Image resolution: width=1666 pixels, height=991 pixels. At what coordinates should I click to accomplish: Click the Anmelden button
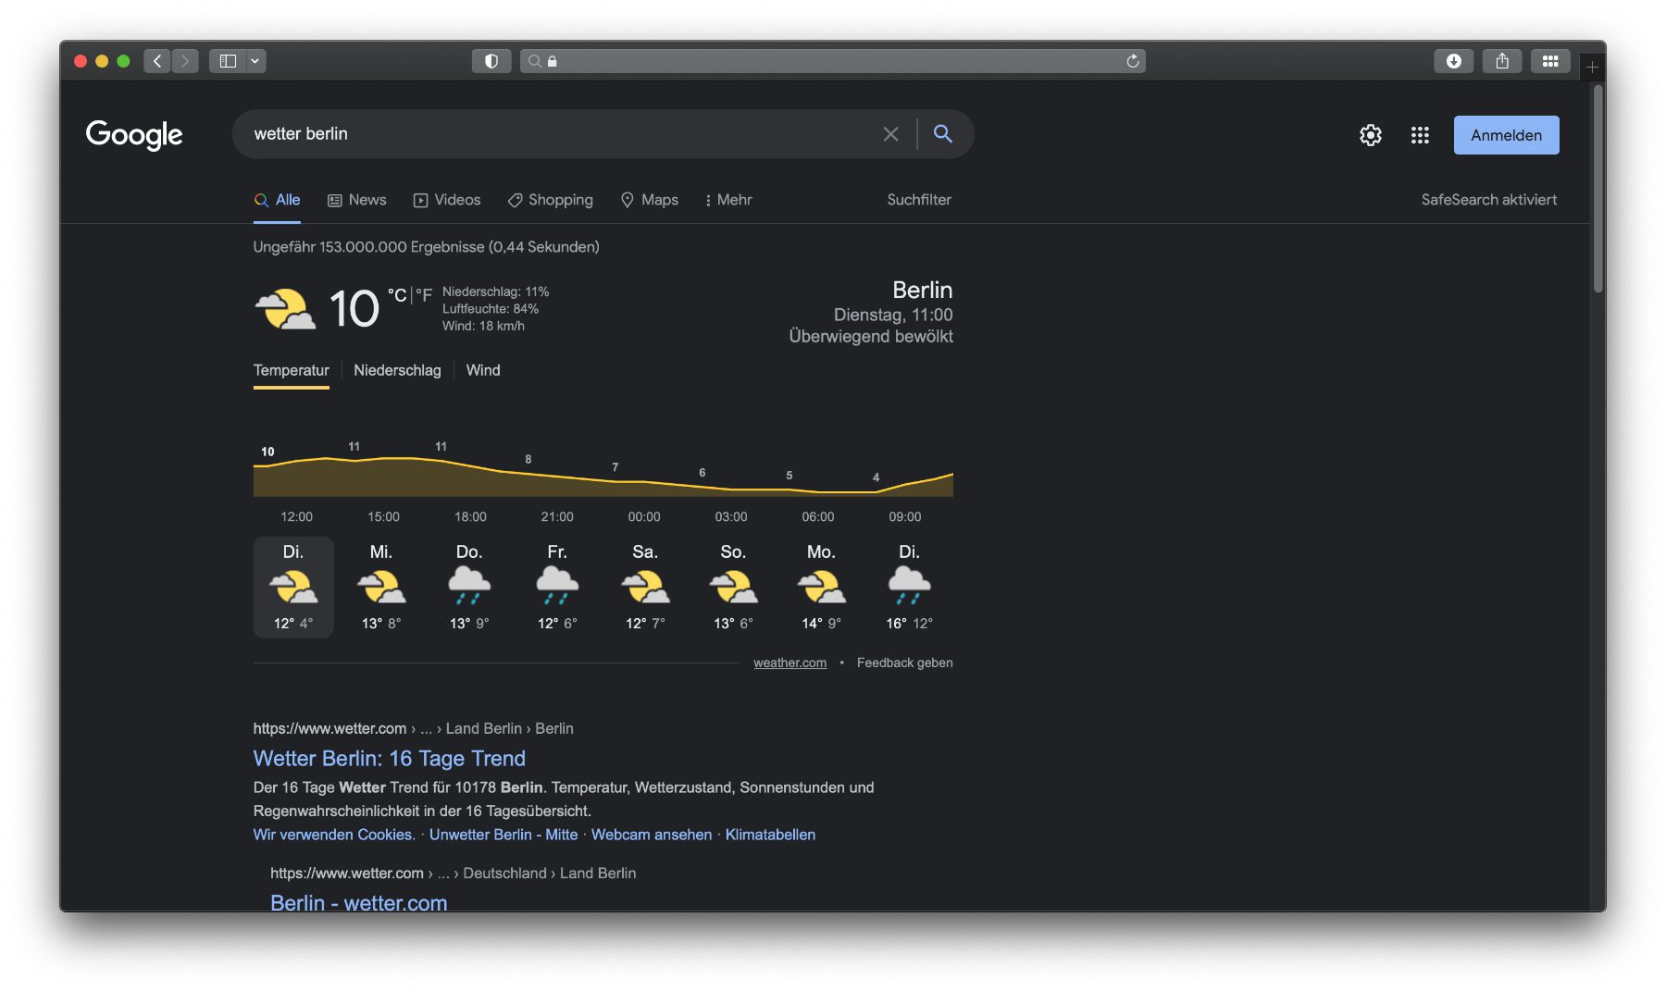[1506, 135]
